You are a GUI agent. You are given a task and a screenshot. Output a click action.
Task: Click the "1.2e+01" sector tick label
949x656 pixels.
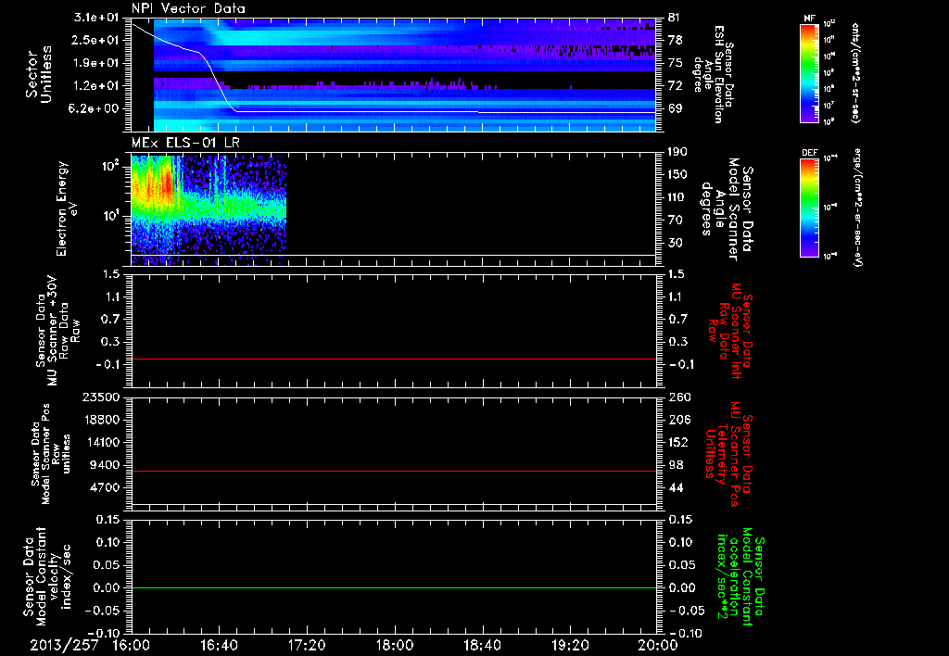(x=96, y=86)
